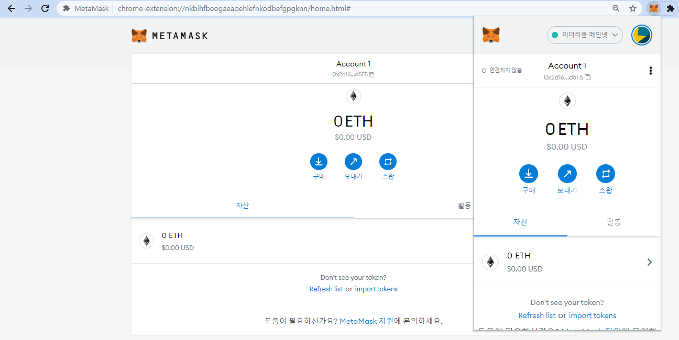The width and height of the screenshot is (679, 340).
Task: Open the three-dot account options menu
Action: [650, 71]
